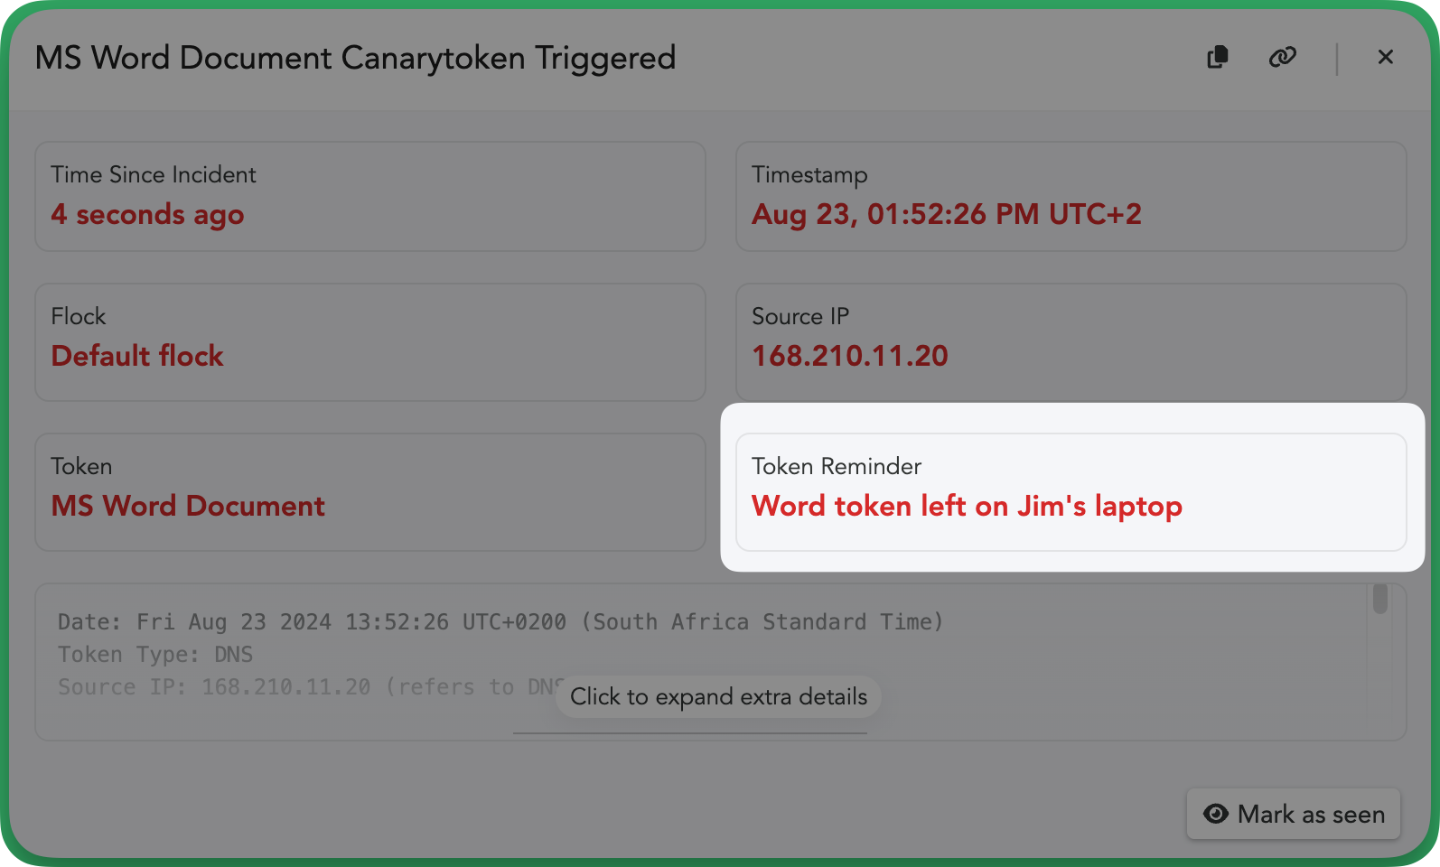Click the 'Token Type: DNS' log line
Image resolution: width=1440 pixels, height=867 pixels.
coord(155,655)
